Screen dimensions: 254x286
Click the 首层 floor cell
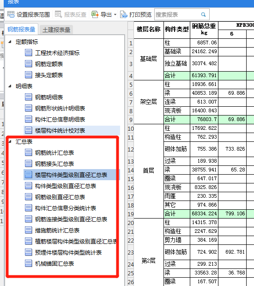click(149, 171)
